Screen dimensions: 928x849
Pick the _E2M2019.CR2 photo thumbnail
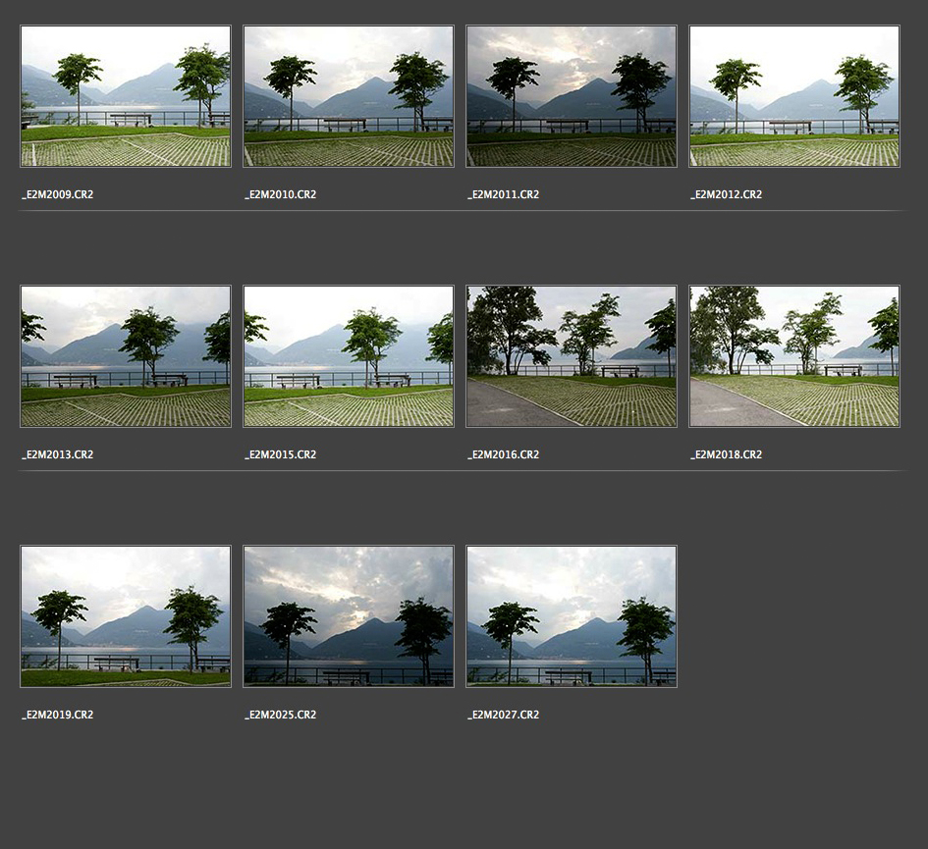pos(126,616)
